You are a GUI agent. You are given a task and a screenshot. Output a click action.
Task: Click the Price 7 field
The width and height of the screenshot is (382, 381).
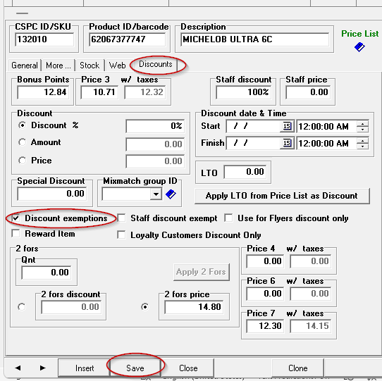(x=265, y=326)
